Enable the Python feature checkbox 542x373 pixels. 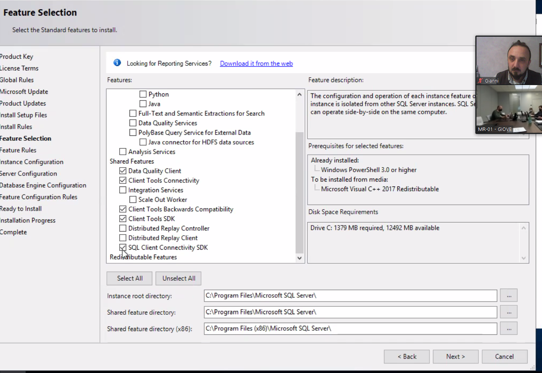tap(143, 94)
